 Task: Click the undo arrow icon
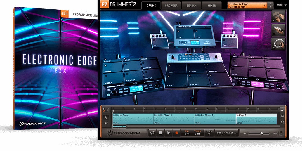104,109
